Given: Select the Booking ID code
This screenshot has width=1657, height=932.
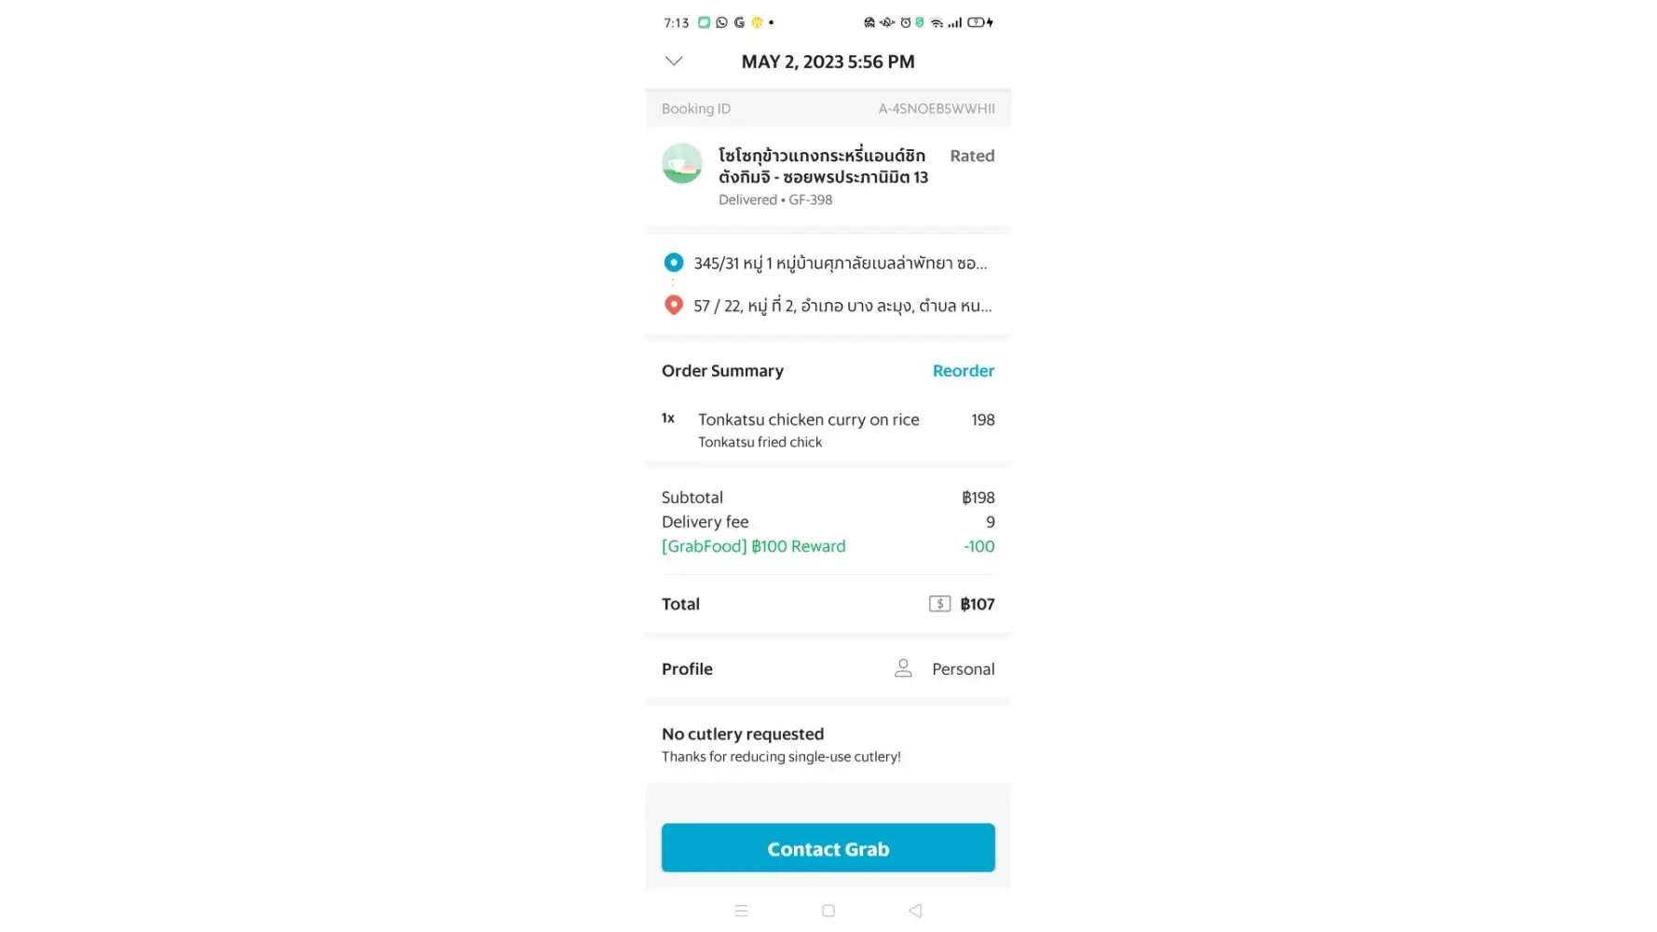Looking at the screenshot, I should [936, 109].
